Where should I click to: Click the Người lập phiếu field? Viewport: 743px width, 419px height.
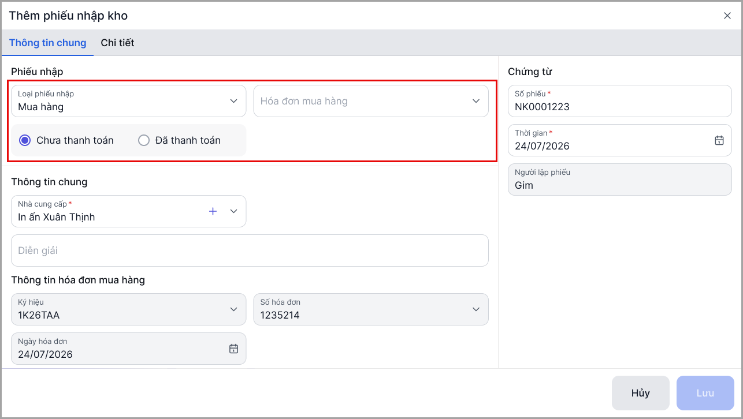620,179
